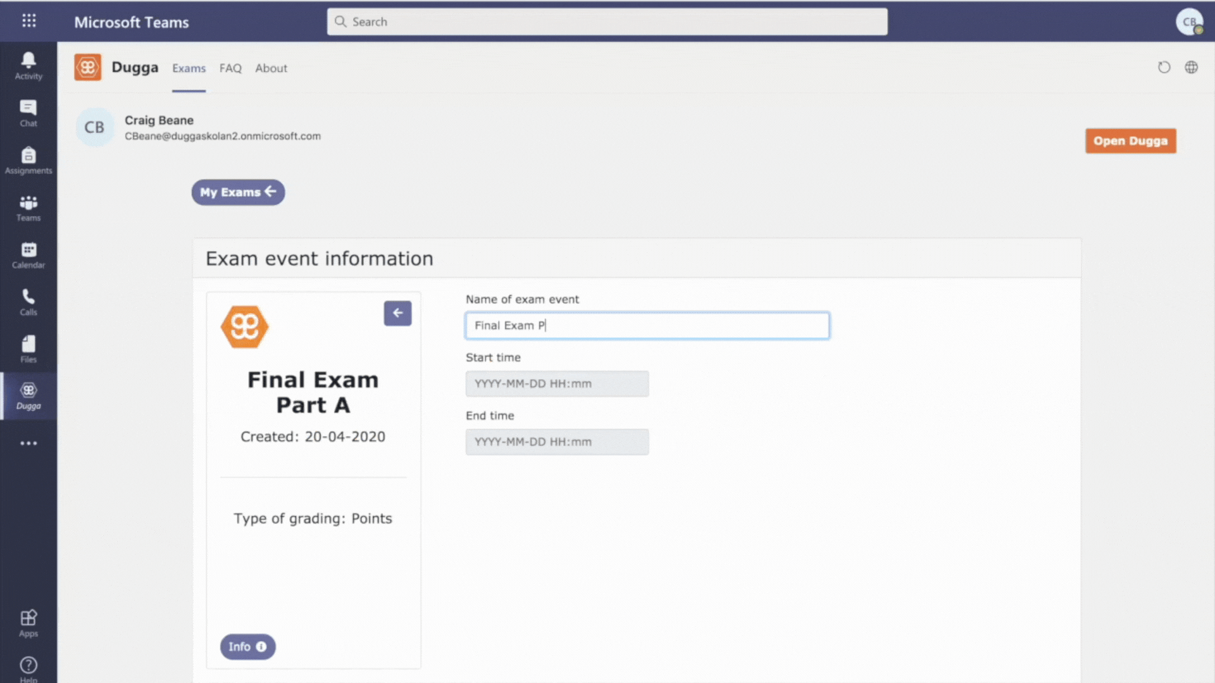Viewport: 1215px width, 683px height.
Task: Click the orange Dugga hexagon logo
Action: tap(245, 327)
